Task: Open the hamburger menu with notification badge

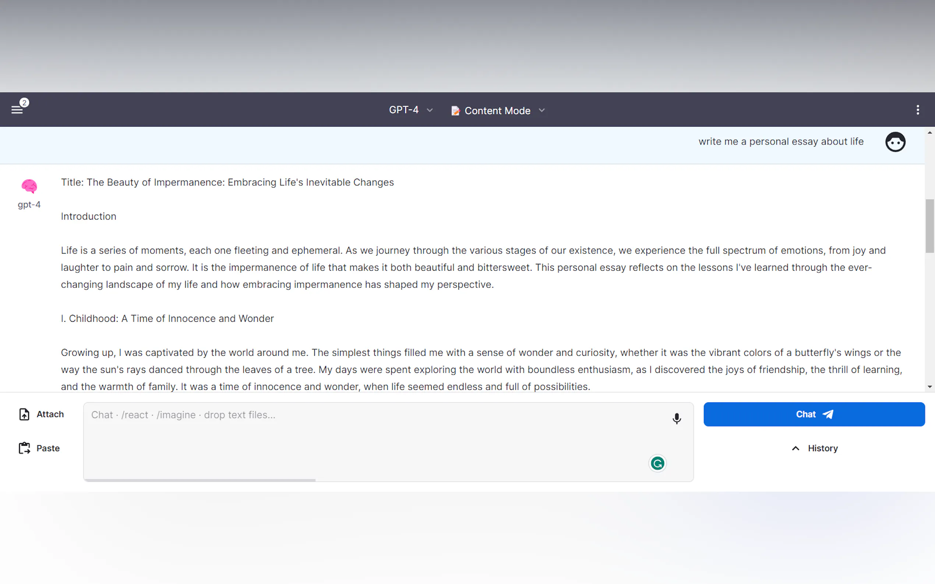Action: pyautogui.click(x=17, y=110)
